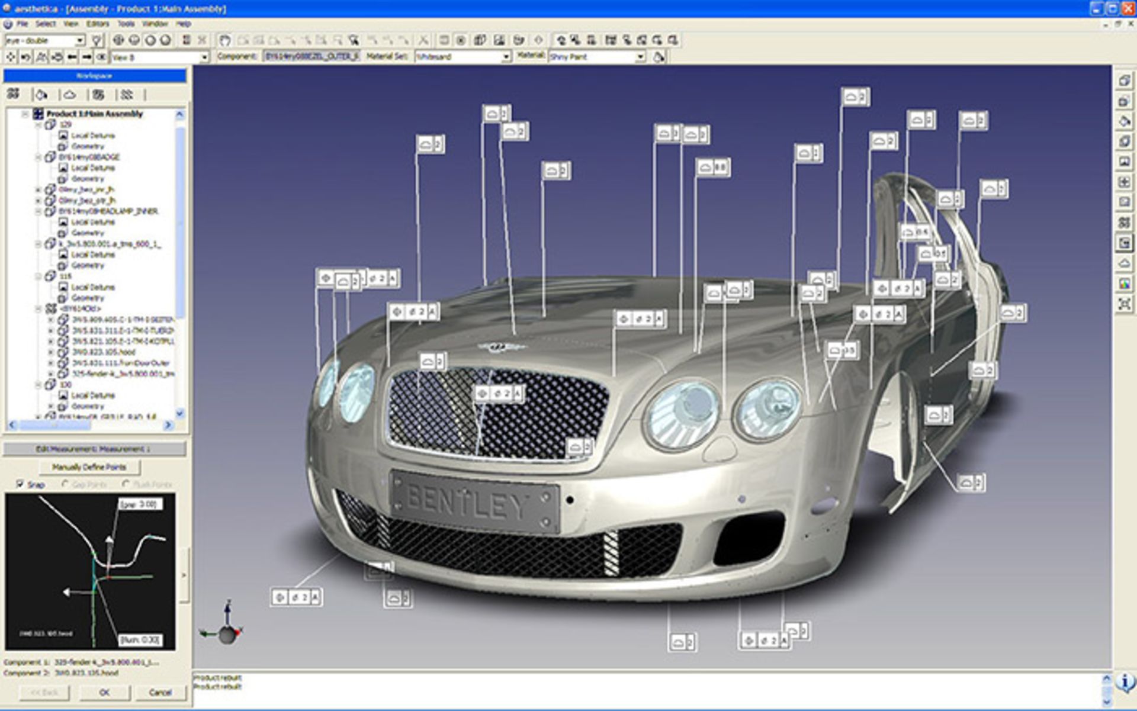Viewport: 1137px width, 711px height.
Task: Collapse Product 1:Main Assembly tree root
Action: (25, 114)
